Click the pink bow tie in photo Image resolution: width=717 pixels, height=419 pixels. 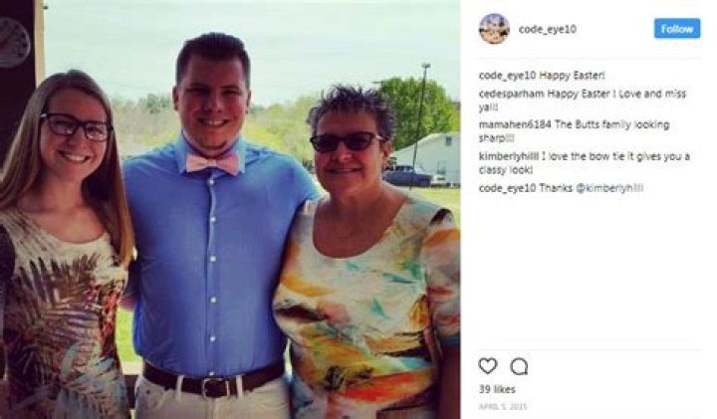(213, 162)
